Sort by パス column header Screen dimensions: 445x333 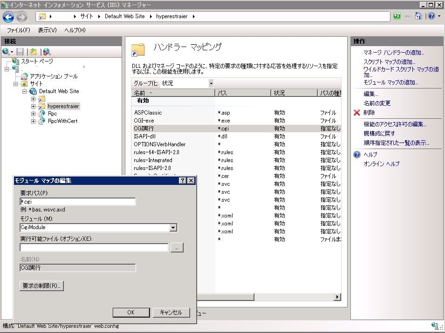tap(243, 93)
